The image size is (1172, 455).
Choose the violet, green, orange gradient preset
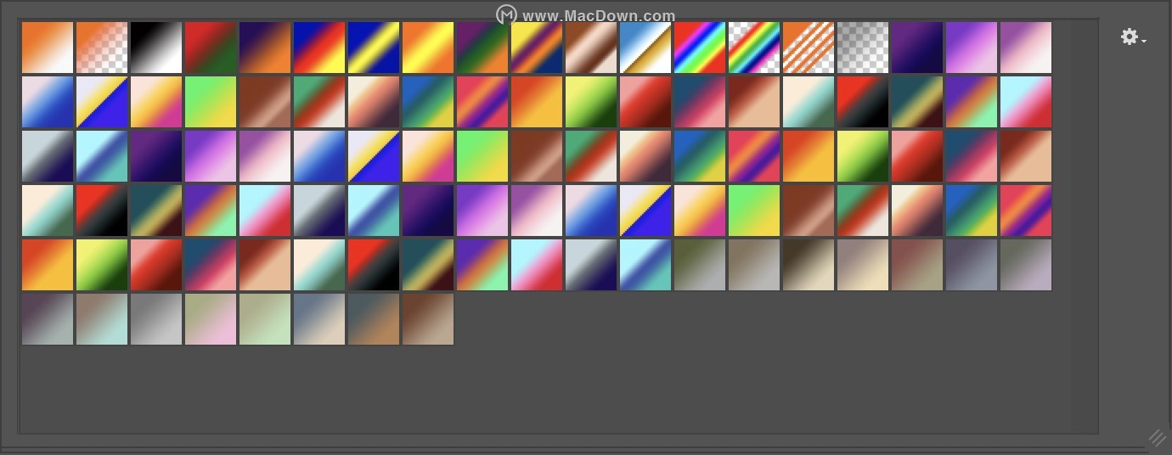(482, 48)
